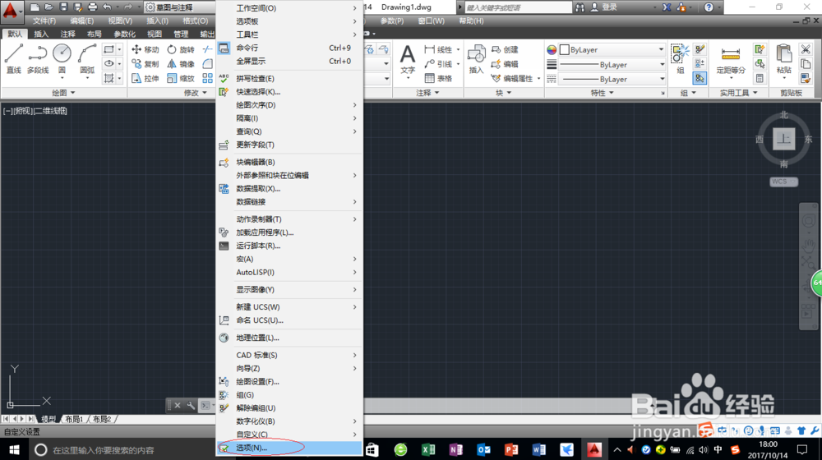Image resolution: width=822 pixels, height=460 pixels.
Task: Choose Drafting Settings (绘图设置(F)...) entry
Action: coord(289,381)
